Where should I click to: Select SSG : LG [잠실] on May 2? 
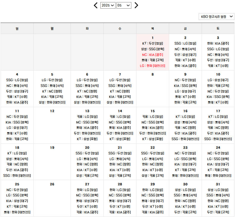(185, 43)
